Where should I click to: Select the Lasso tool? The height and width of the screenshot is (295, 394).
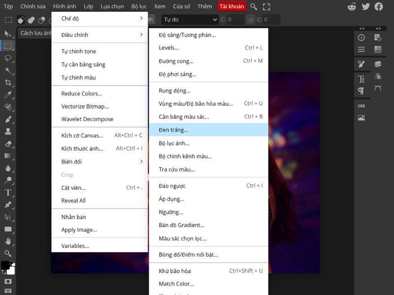[8, 58]
